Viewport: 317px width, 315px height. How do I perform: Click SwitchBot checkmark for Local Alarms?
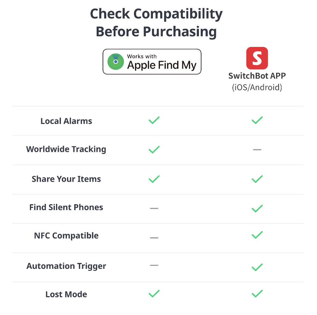point(257,120)
